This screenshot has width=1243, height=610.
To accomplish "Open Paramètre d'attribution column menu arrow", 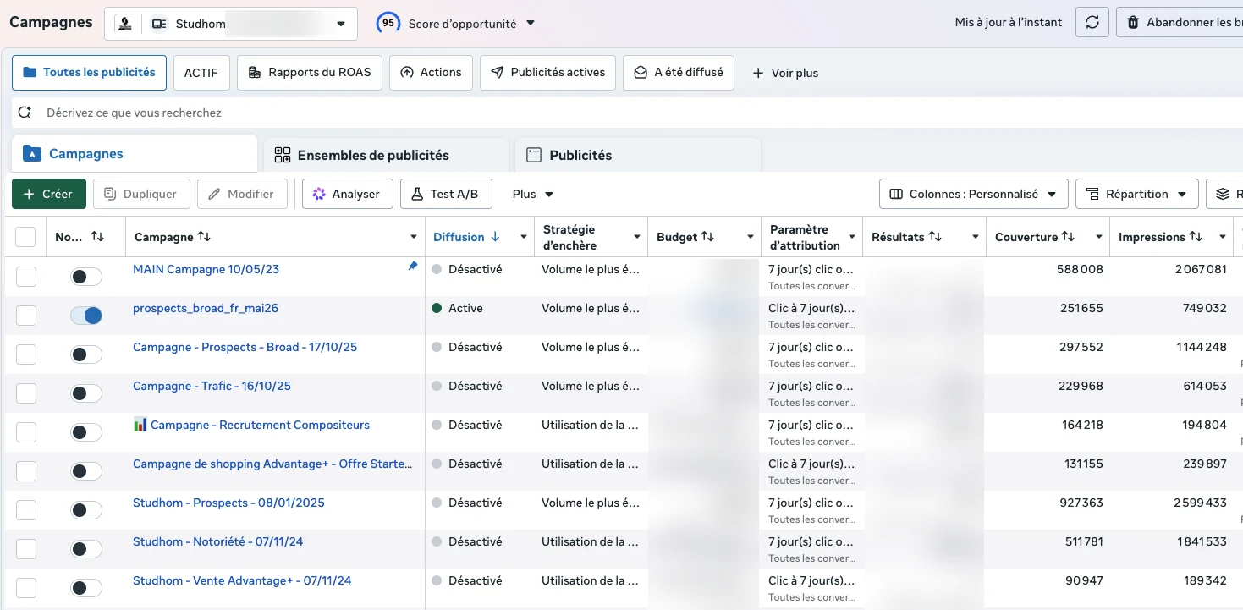I will pyautogui.click(x=852, y=237).
